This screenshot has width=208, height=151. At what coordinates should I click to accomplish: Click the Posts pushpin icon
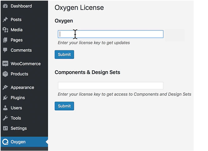tap(5, 20)
